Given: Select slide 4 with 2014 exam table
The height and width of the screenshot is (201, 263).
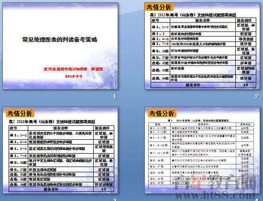Looking at the screenshot, I should pos(202,150).
